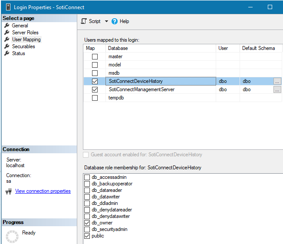283x244 pixels.
Task: Click the Help button label
Action: [x=124, y=21]
